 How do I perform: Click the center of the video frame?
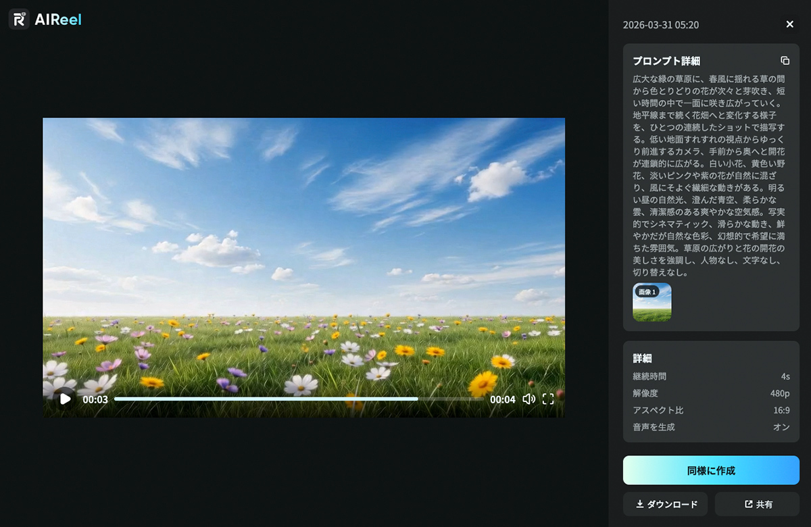(304, 268)
